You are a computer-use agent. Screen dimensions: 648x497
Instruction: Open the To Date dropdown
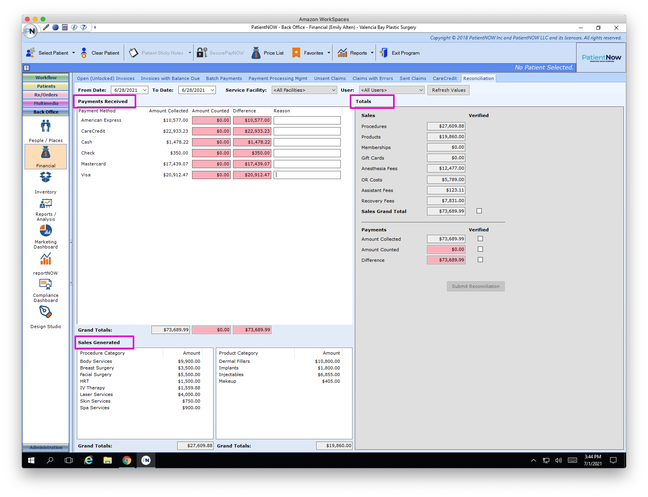pyautogui.click(x=212, y=90)
